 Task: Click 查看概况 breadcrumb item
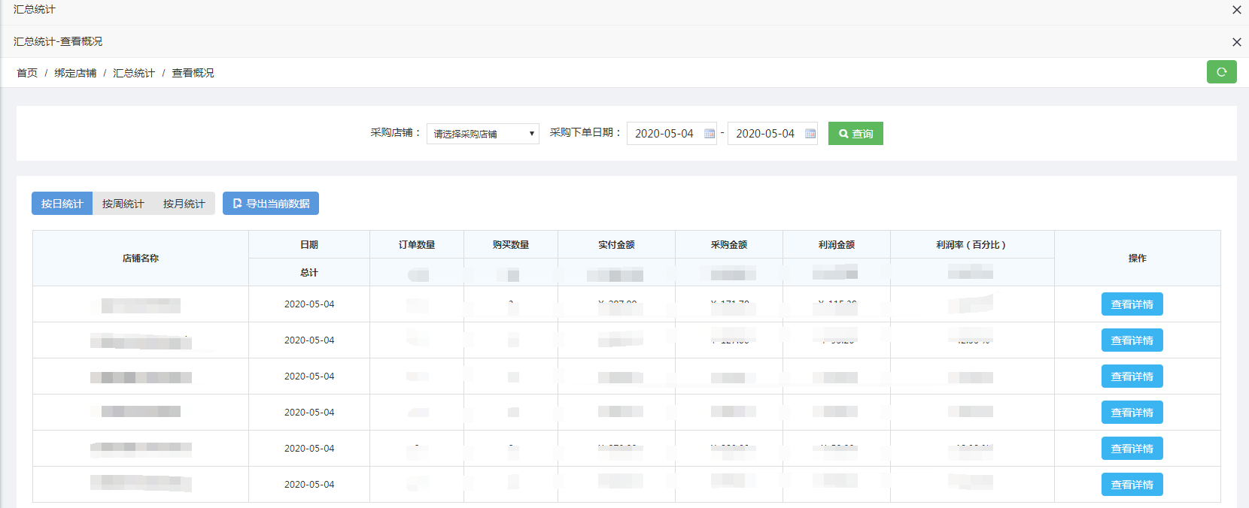(x=193, y=73)
